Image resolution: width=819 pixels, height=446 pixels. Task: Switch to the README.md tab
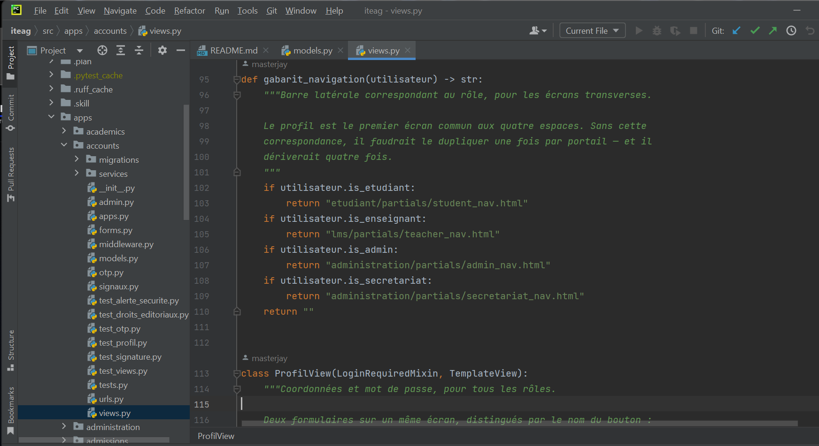(233, 50)
